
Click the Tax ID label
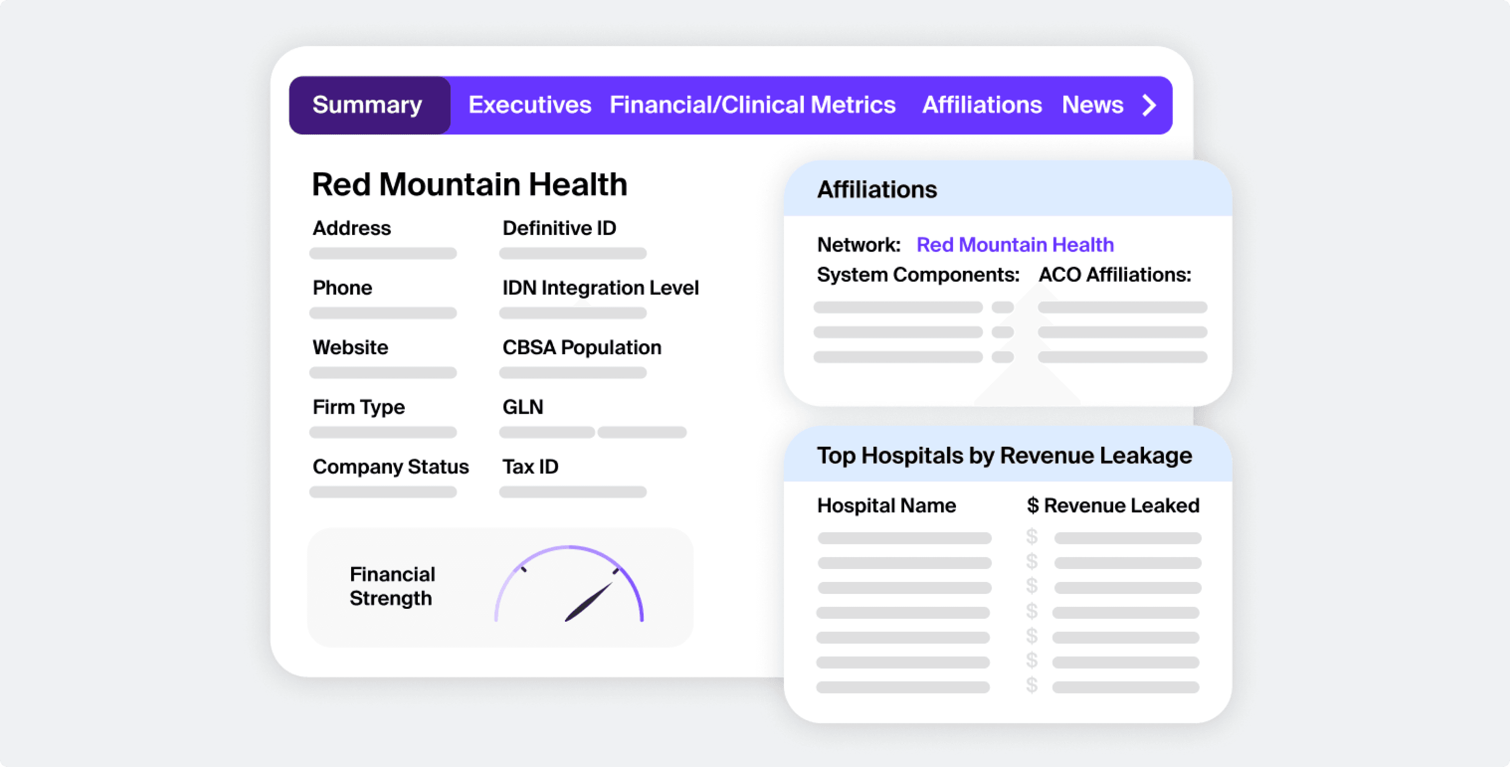pos(531,467)
